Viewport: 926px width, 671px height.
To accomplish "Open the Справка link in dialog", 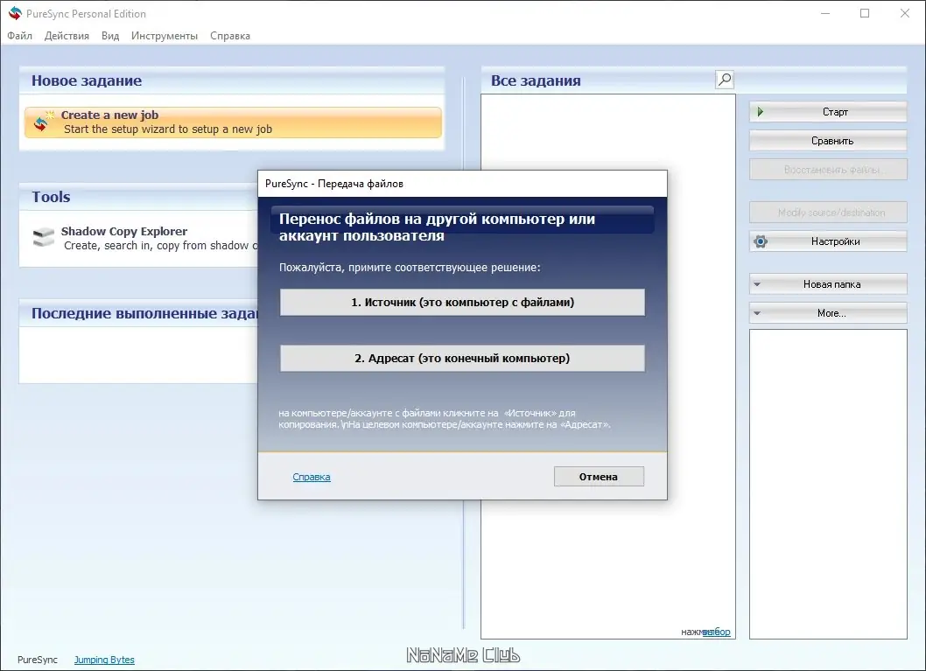I will [312, 477].
